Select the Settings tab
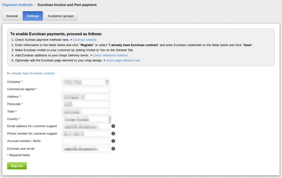 33,16
